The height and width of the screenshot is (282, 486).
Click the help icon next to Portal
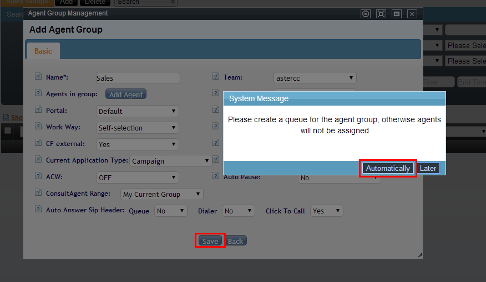click(38, 110)
